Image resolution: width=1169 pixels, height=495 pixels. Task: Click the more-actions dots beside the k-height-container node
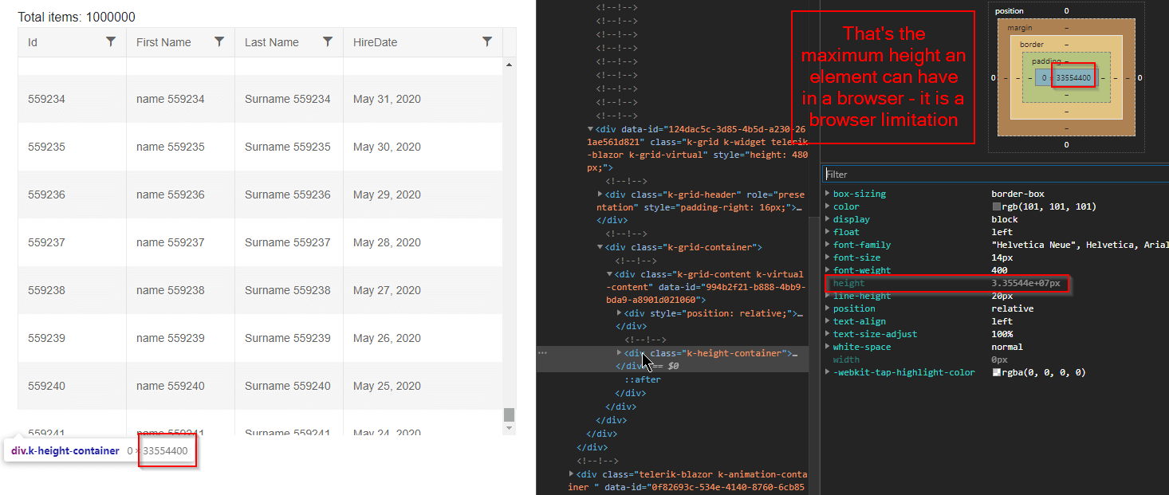click(543, 352)
